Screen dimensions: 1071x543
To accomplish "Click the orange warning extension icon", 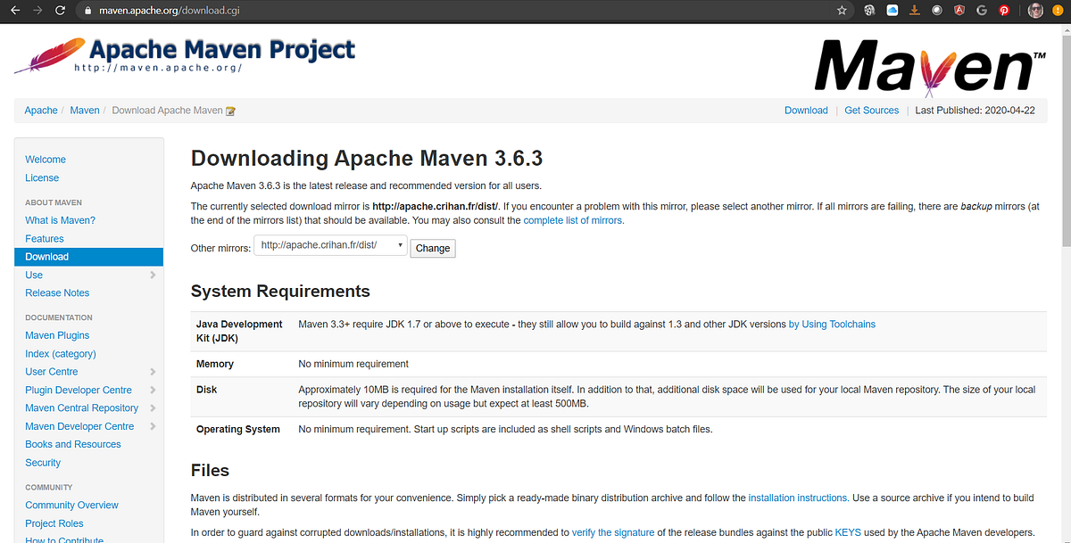I will [1059, 10].
